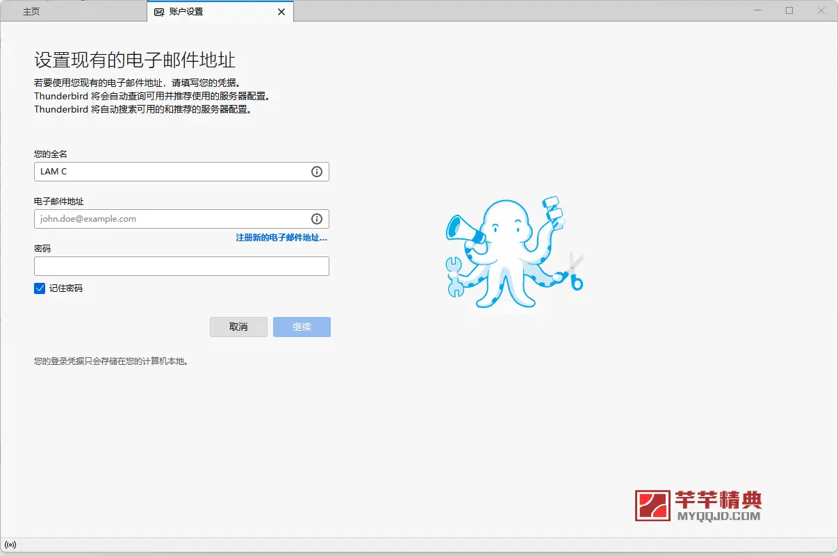
Task: Show info tooltip for 电子邮件地址 field
Action: click(317, 219)
